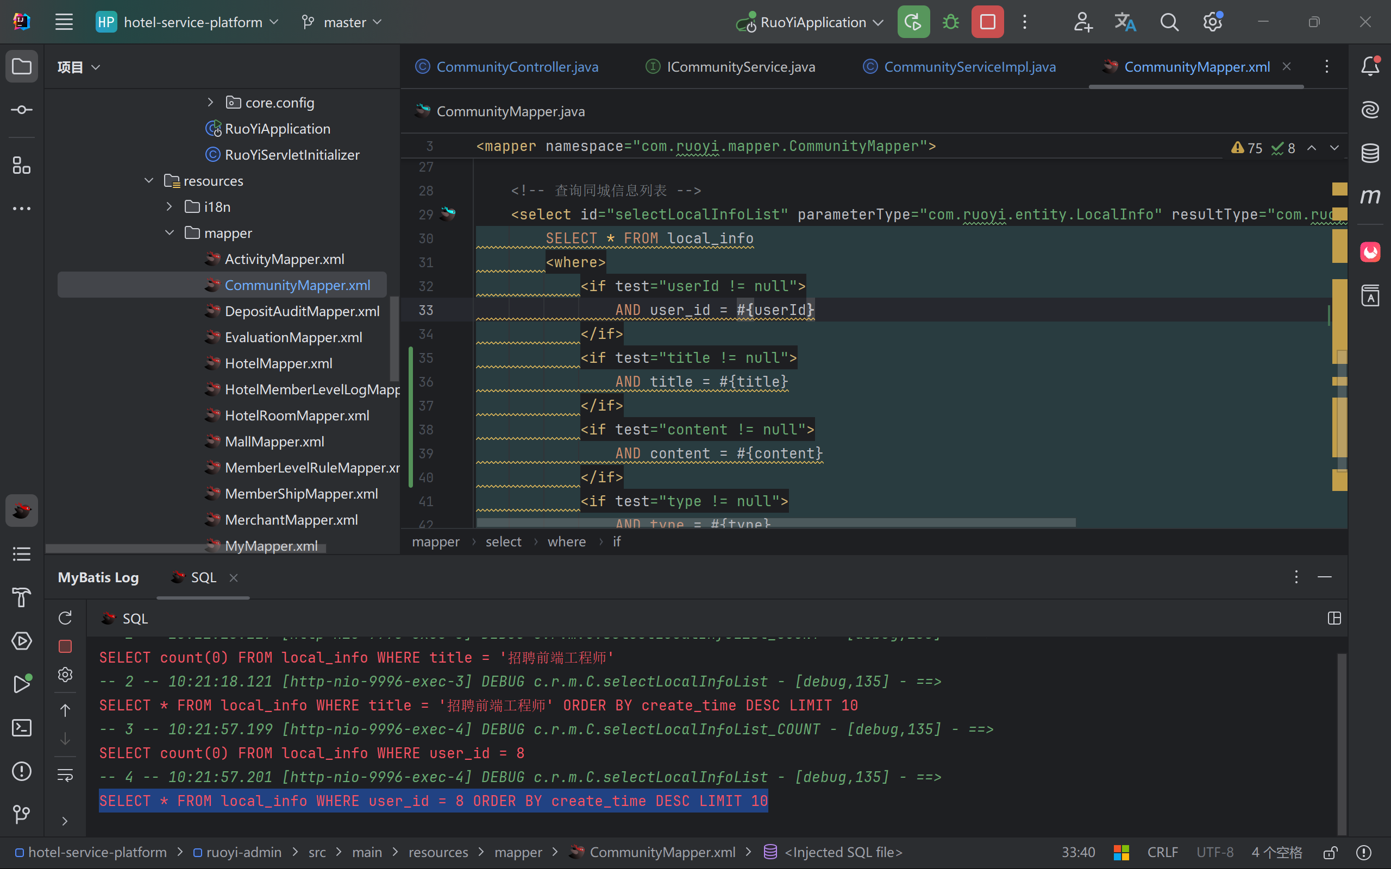This screenshot has width=1391, height=869.
Task: Expand the core.config package
Action: 210,102
